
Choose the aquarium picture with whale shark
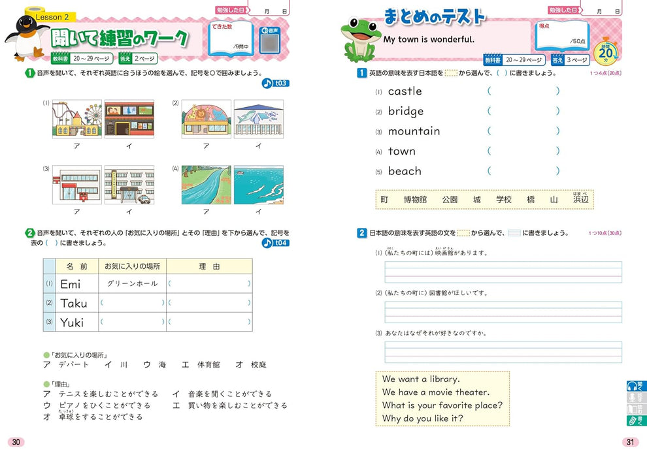click(259, 118)
